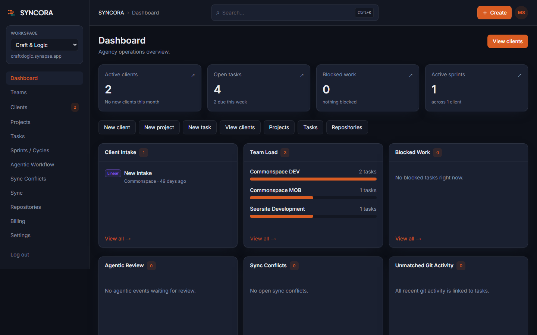Click the Unmatched Git Activity count badge
Viewport: 537px width, 335px height.
click(461, 266)
